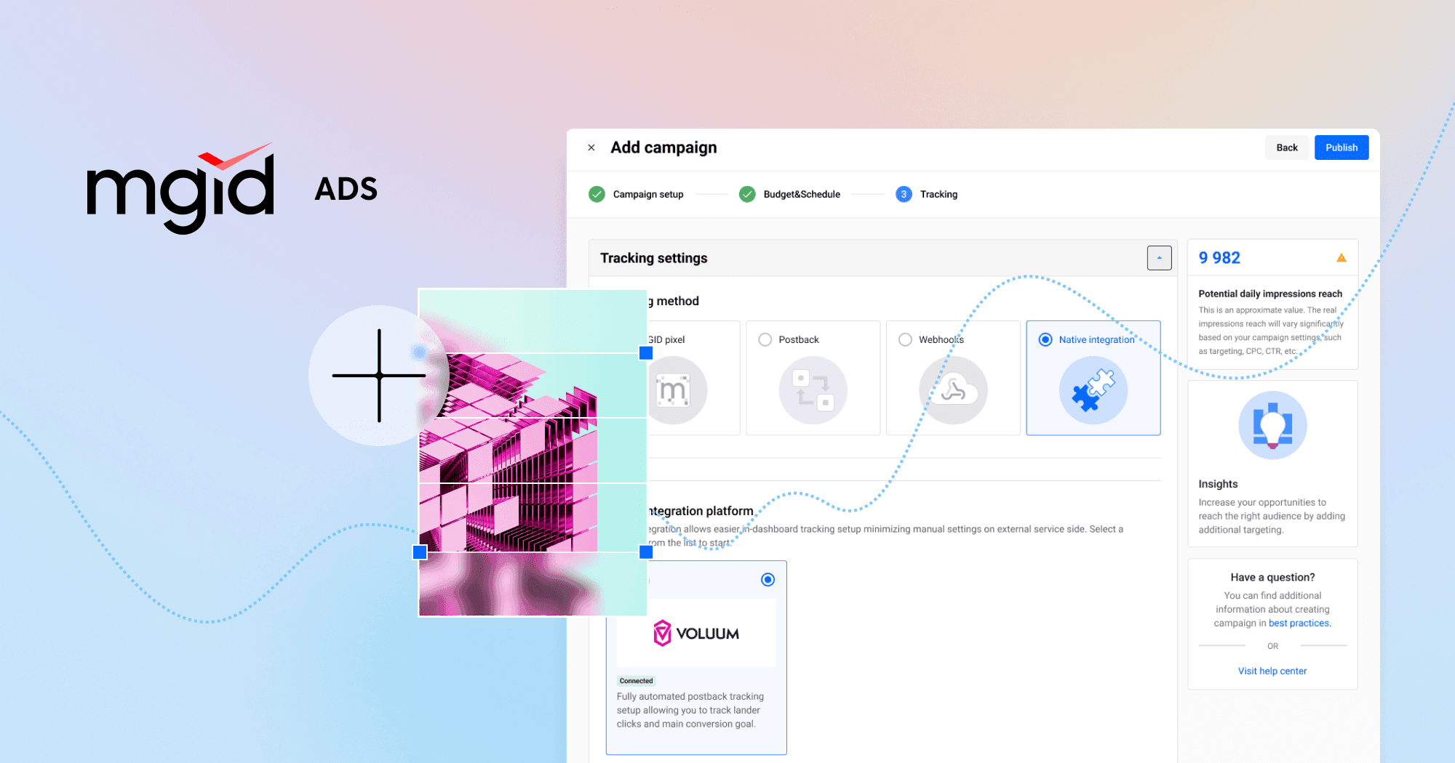Image resolution: width=1455 pixels, height=763 pixels.
Task: Click the Insights heading
Action: 1218,484
